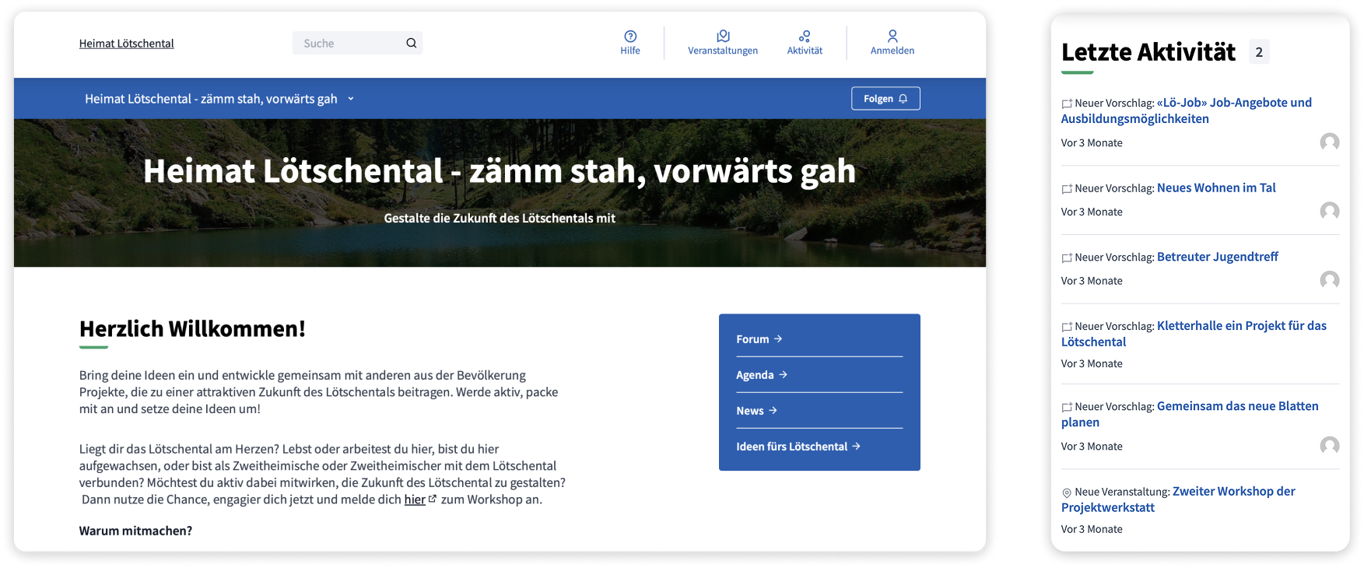1364x568 pixels.
Task: Open Zweiter Workshop der Projektwerkstatt event
Action: pos(1179,500)
